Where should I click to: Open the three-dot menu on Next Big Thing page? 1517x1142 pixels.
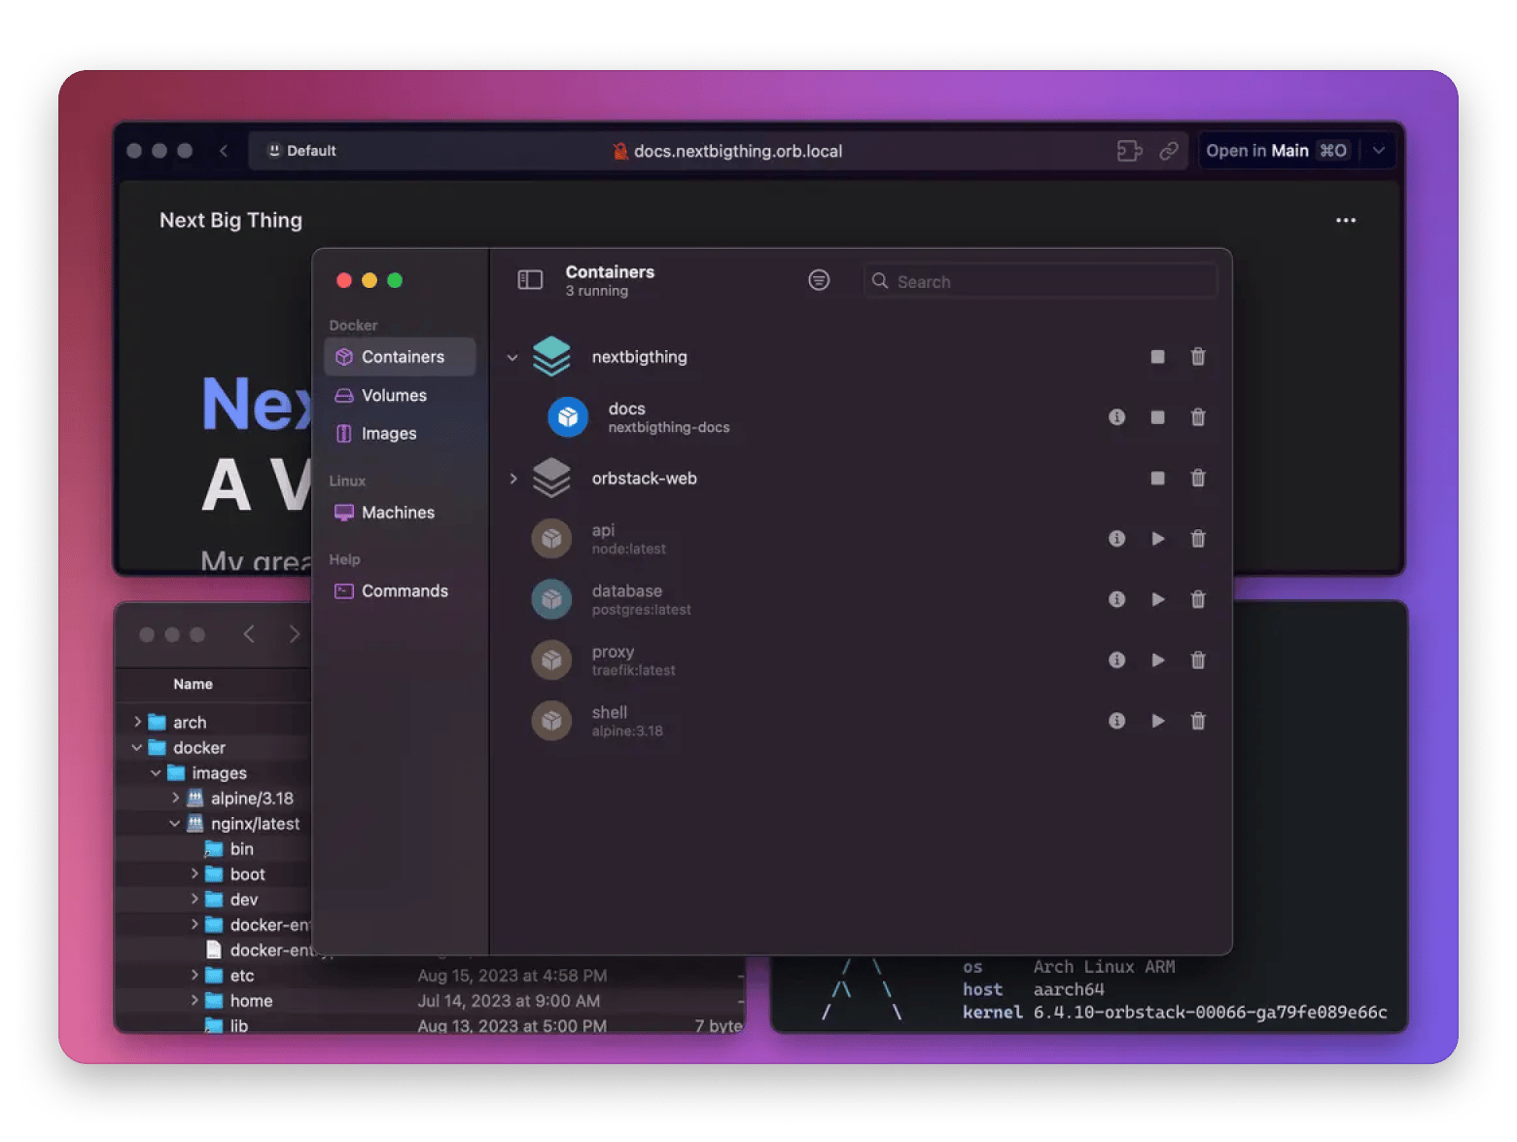[1346, 221]
